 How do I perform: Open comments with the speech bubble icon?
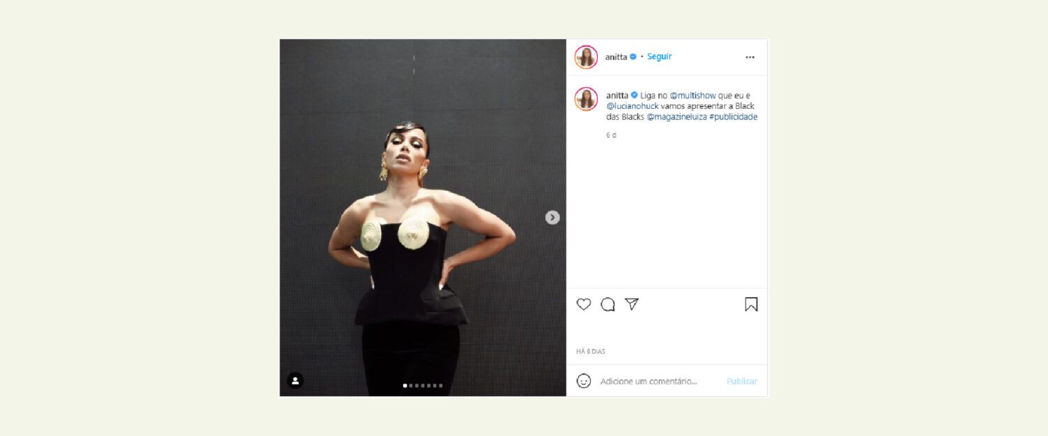click(608, 304)
